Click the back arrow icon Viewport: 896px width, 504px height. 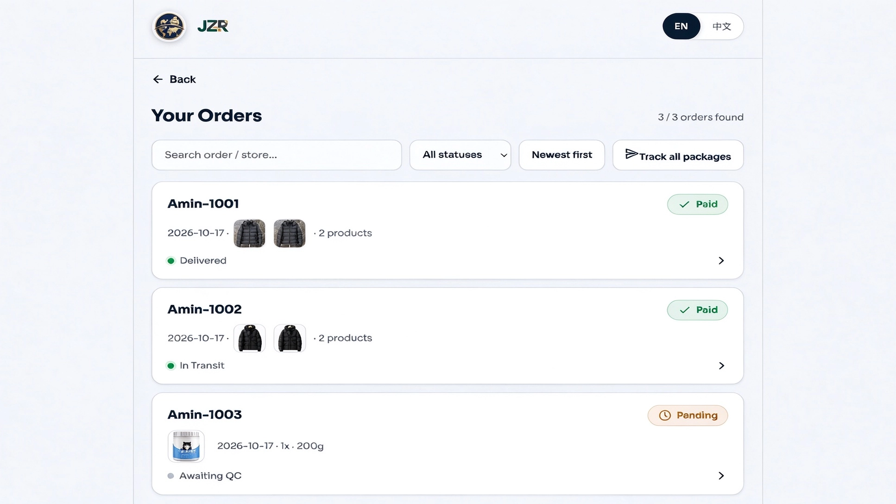coord(158,79)
